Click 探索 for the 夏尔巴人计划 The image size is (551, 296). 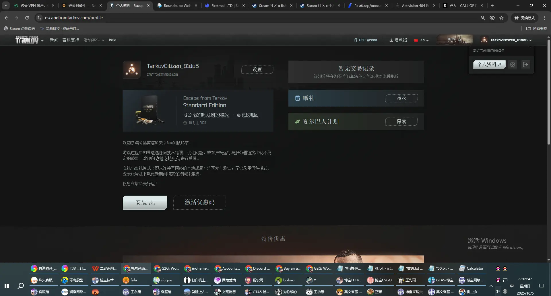point(401,122)
